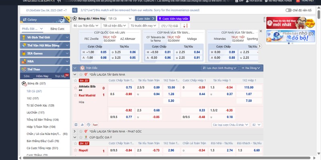The width and height of the screenshot is (321, 160).
Task: Star the Real Madrid team
Action: 75,95
